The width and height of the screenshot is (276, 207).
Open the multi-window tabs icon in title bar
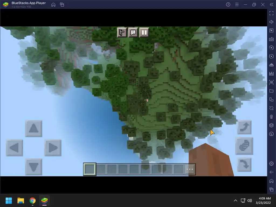tap(62, 5)
